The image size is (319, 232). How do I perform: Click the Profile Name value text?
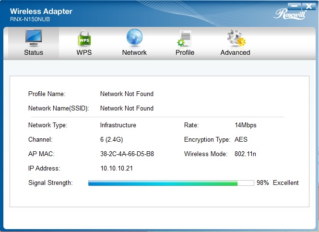127,94
